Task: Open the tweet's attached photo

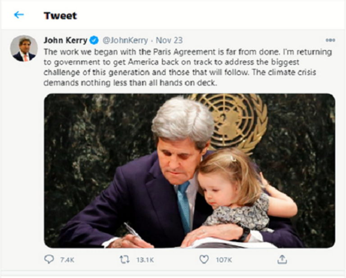Action: point(189,171)
